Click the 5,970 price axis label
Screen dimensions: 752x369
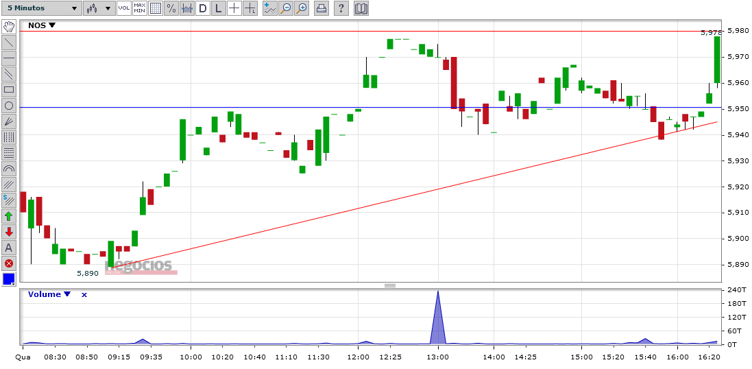click(738, 57)
